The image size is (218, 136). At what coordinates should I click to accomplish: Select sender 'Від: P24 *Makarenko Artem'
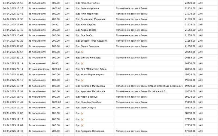click(x=91, y=69)
